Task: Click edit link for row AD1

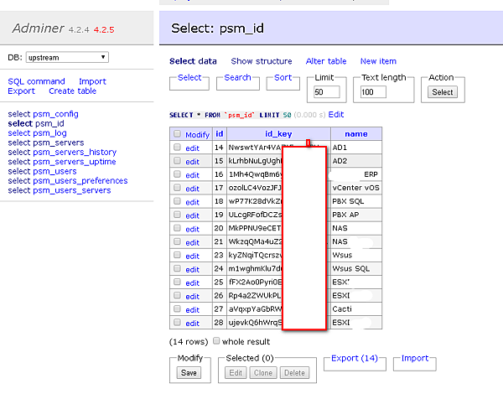Action: pyautogui.click(x=193, y=148)
